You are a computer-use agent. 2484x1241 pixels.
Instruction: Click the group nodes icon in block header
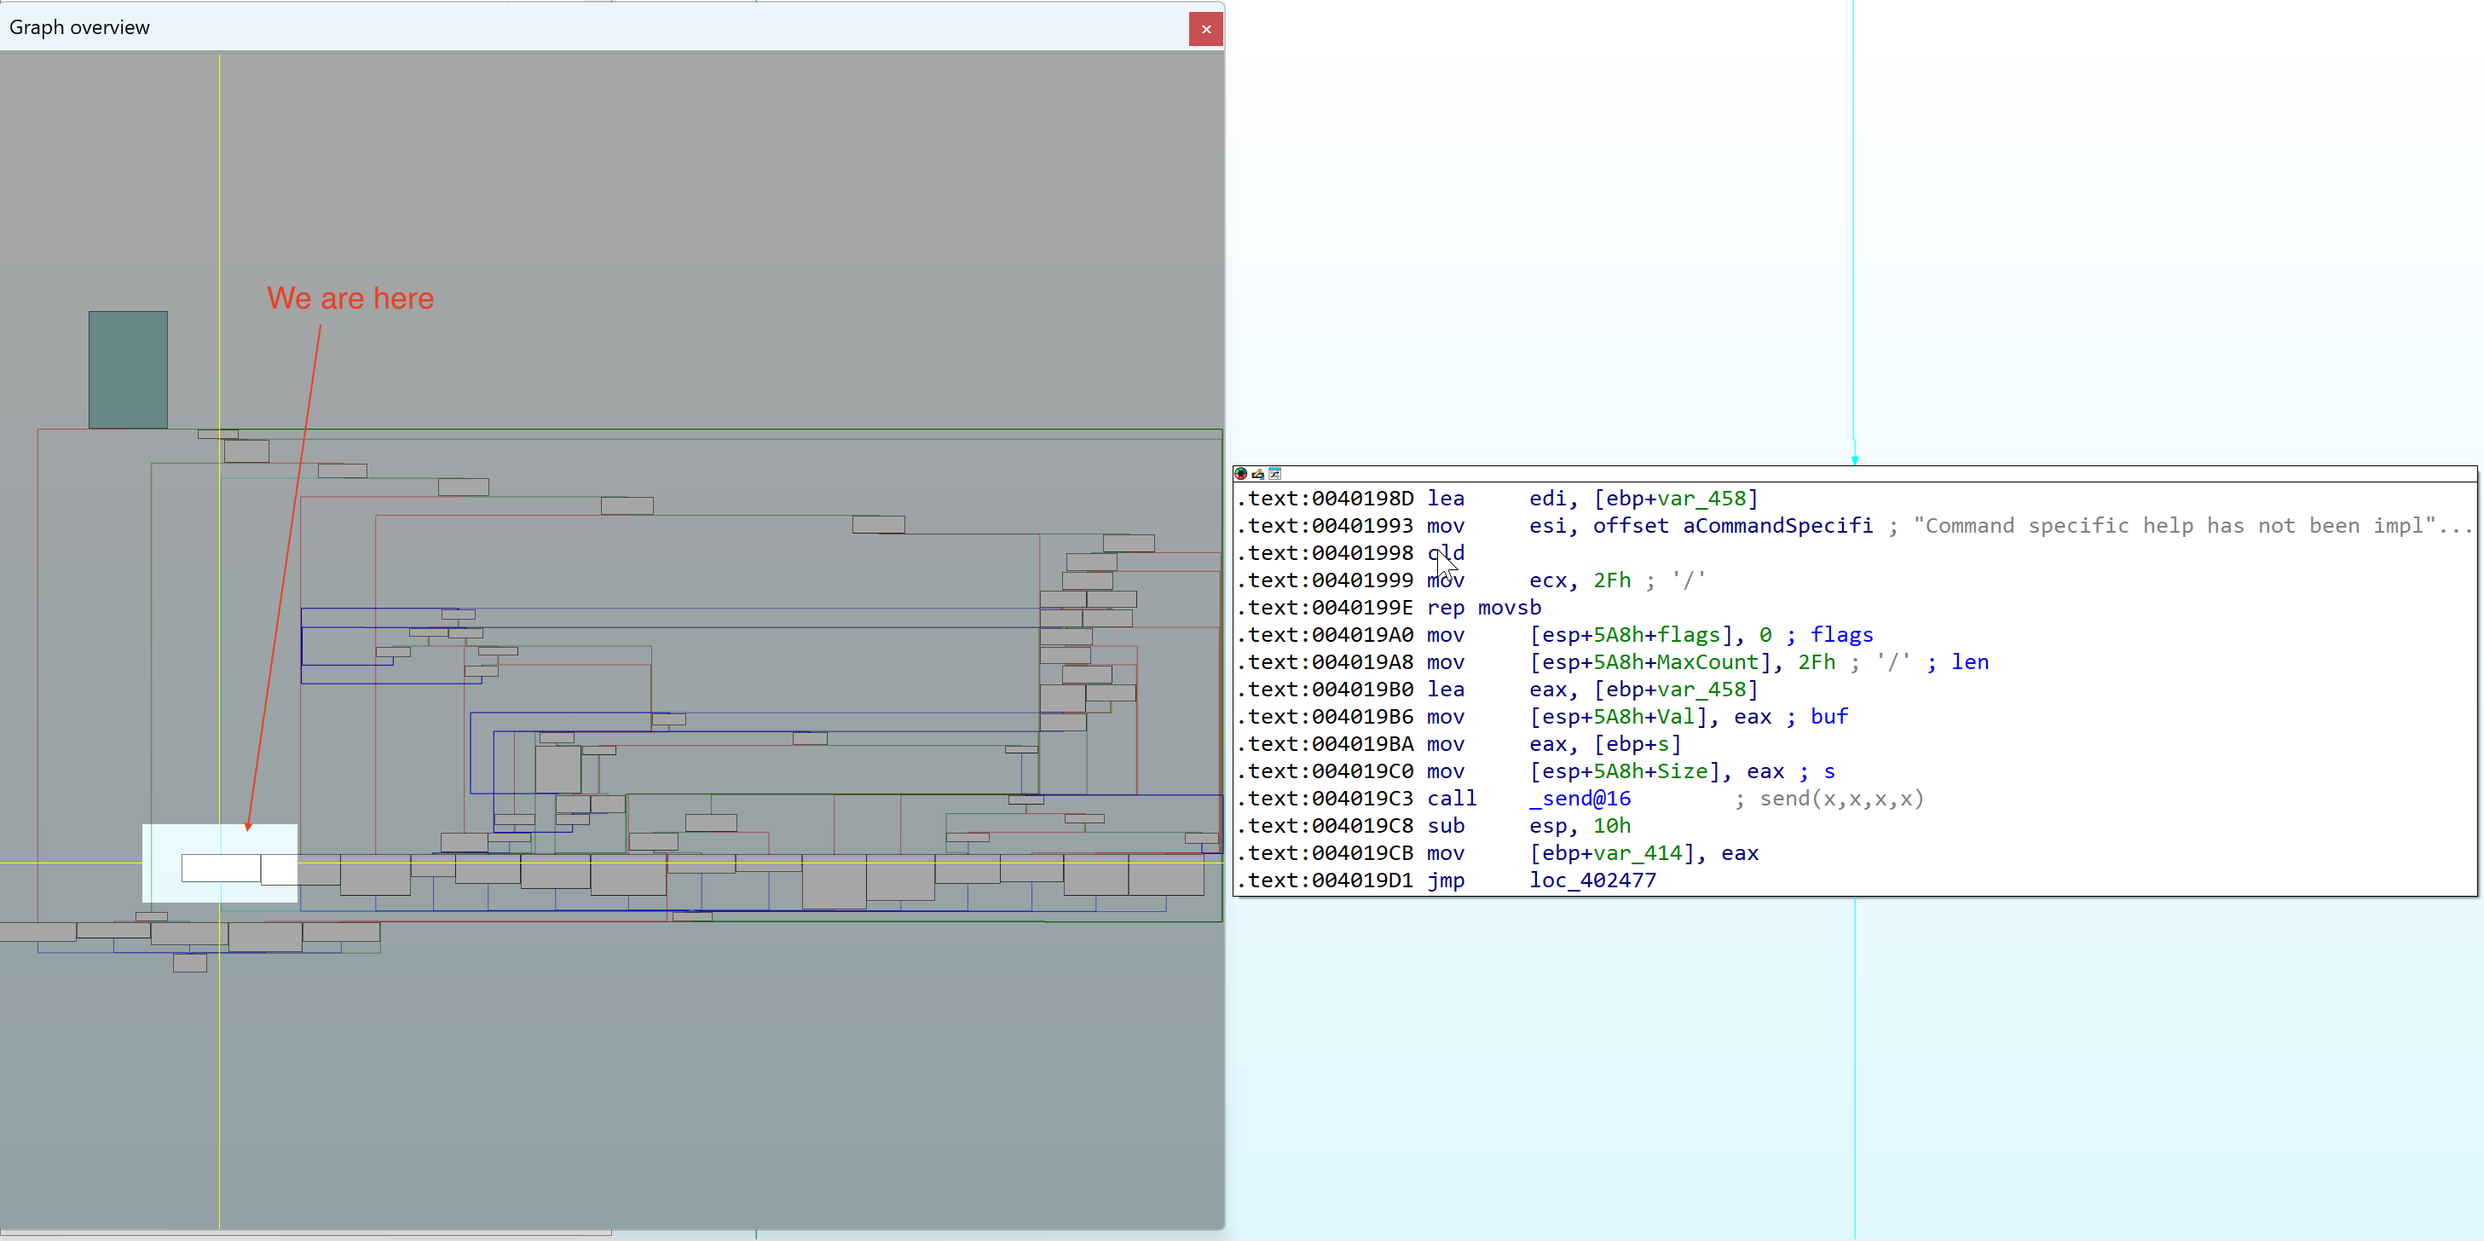pyautogui.click(x=1274, y=473)
